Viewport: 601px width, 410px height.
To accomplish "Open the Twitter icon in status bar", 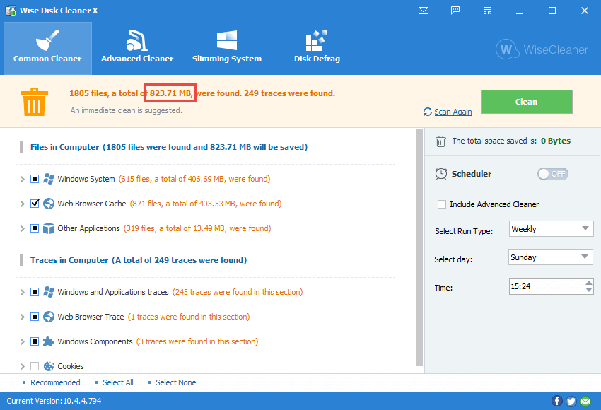I will [x=571, y=402].
